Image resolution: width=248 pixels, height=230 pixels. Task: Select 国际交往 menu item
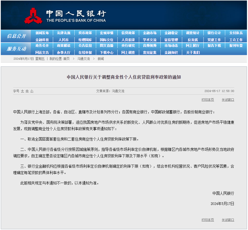pyautogui.click(x=107, y=40)
